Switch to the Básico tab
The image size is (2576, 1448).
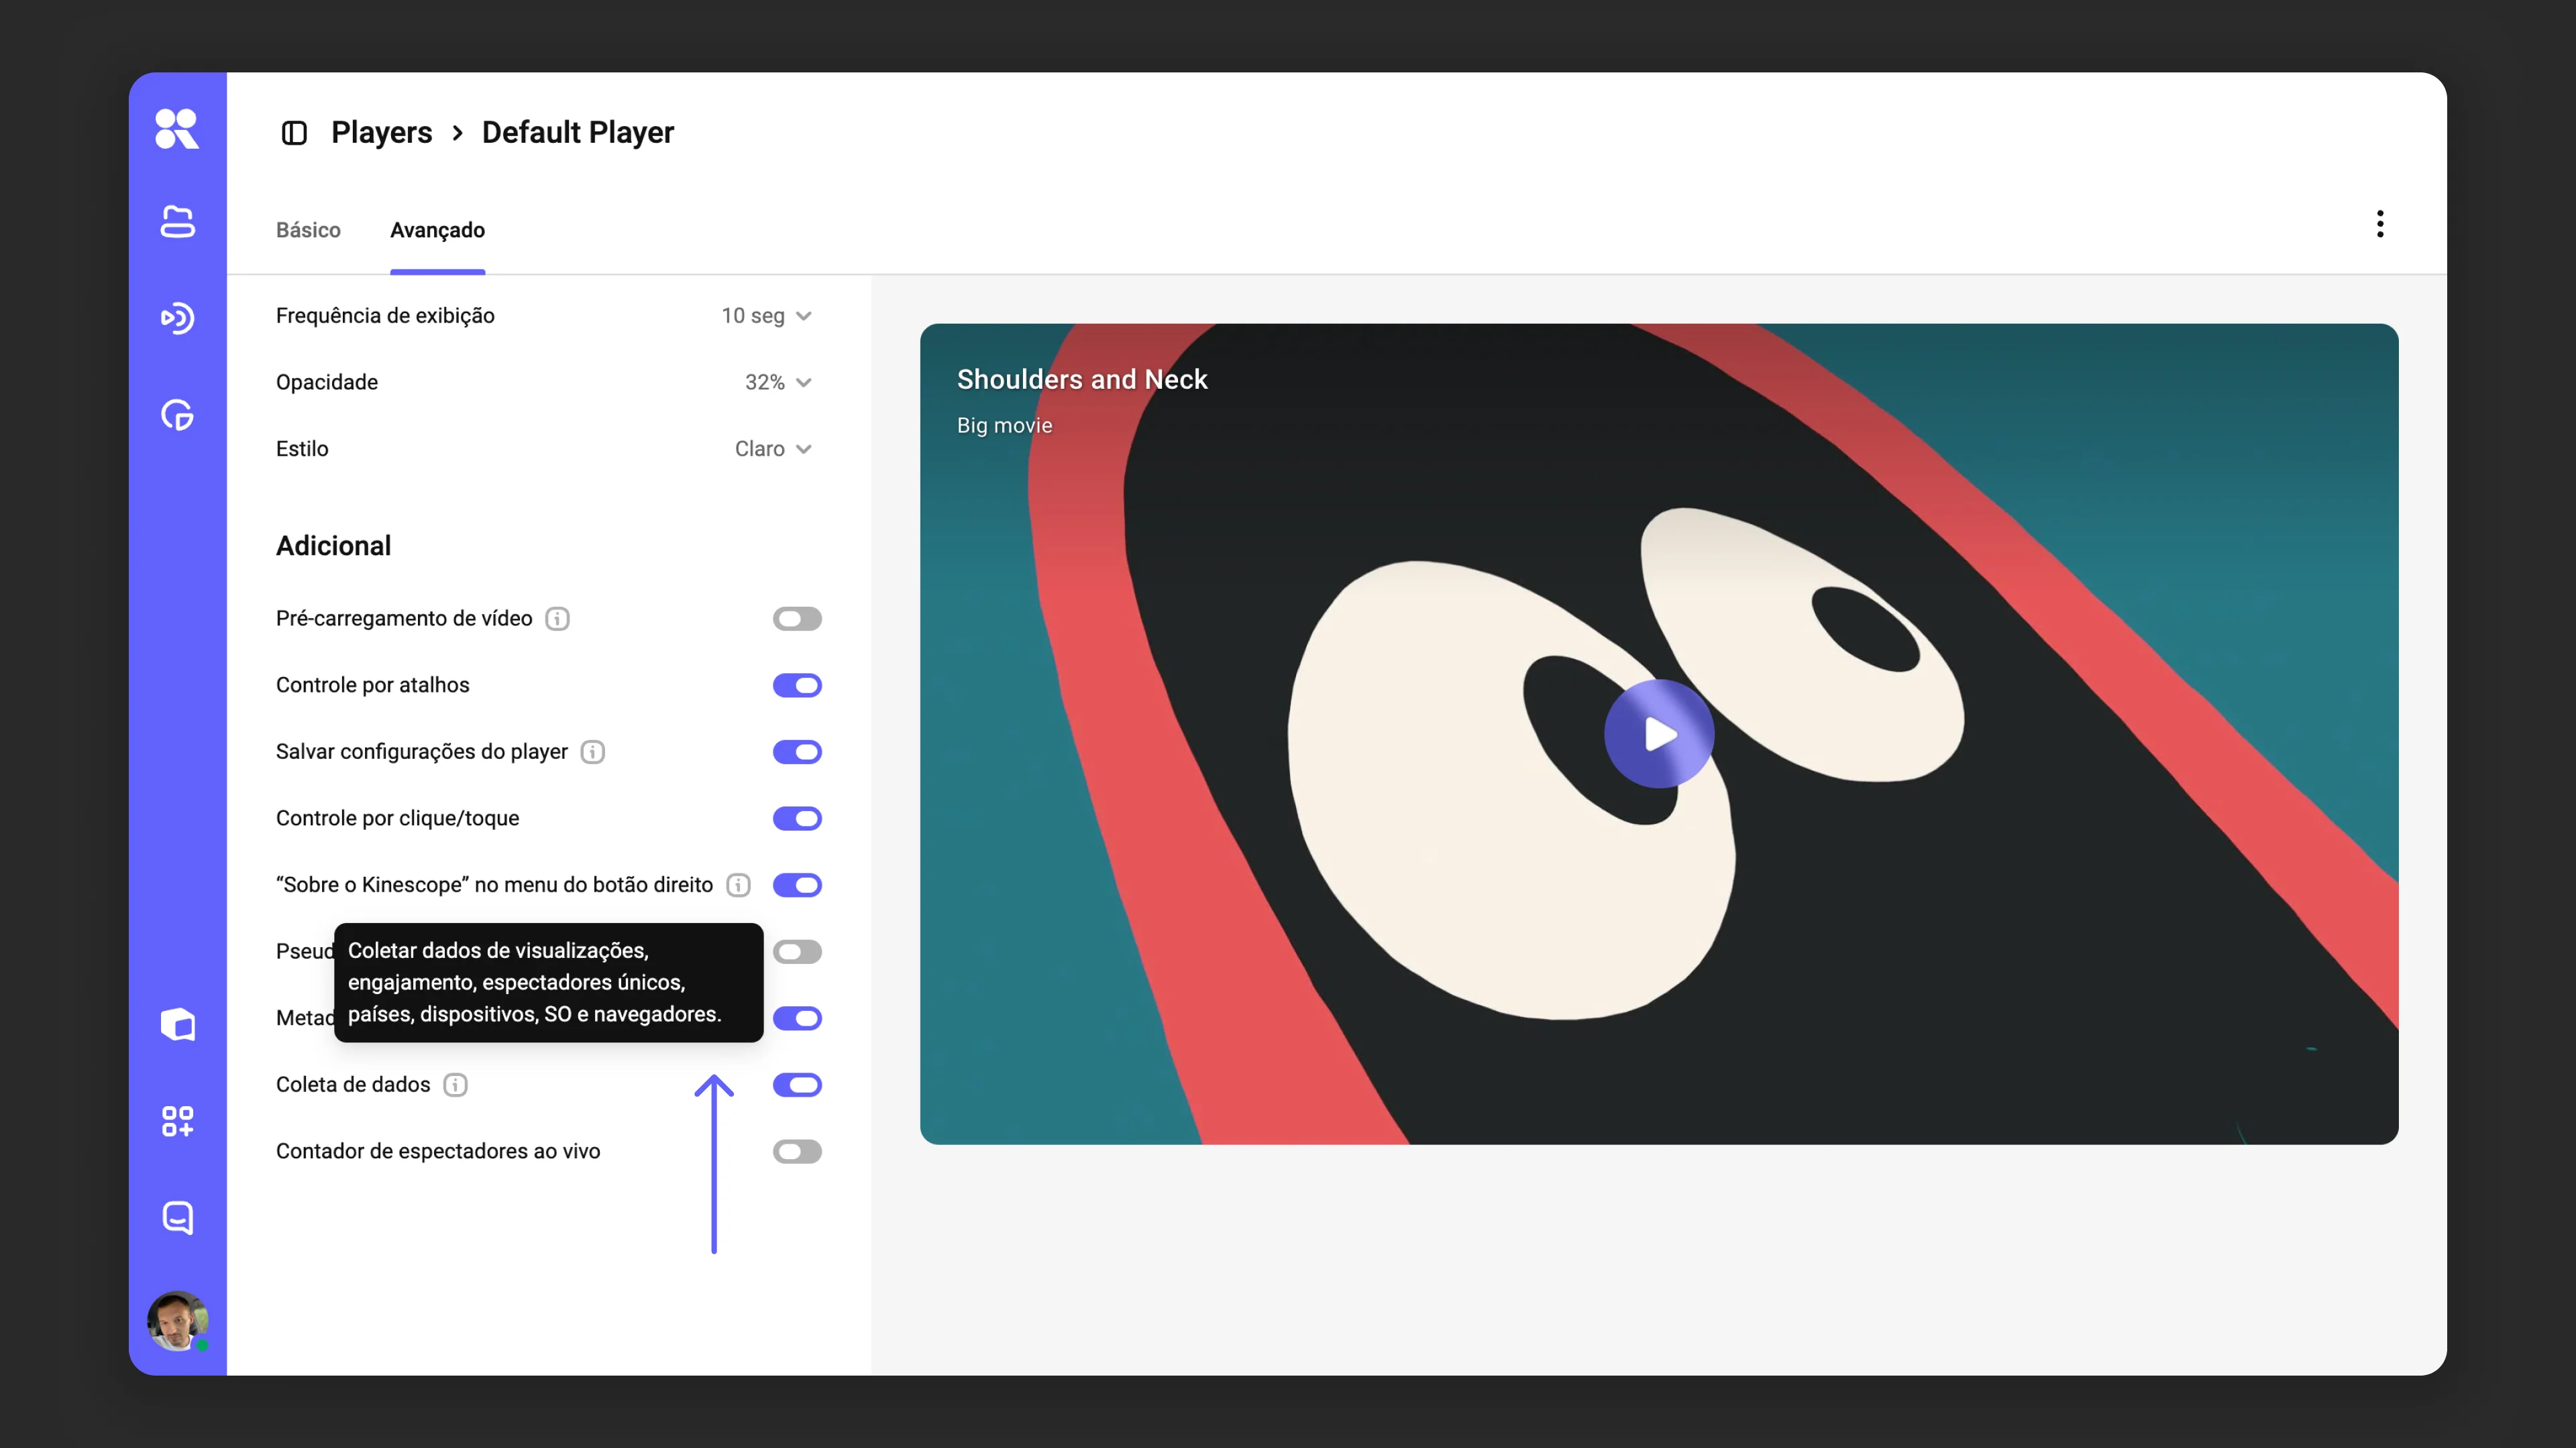click(x=308, y=230)
